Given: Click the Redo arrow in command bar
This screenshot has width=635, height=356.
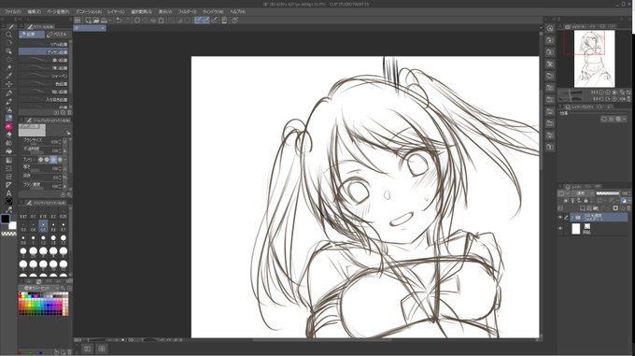Looking at the screenshot, I should [127, 20].
